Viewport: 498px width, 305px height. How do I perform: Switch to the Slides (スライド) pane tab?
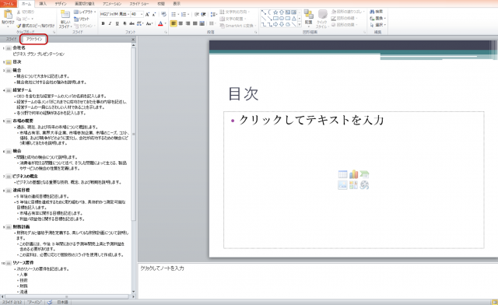[x=11, y=39]
